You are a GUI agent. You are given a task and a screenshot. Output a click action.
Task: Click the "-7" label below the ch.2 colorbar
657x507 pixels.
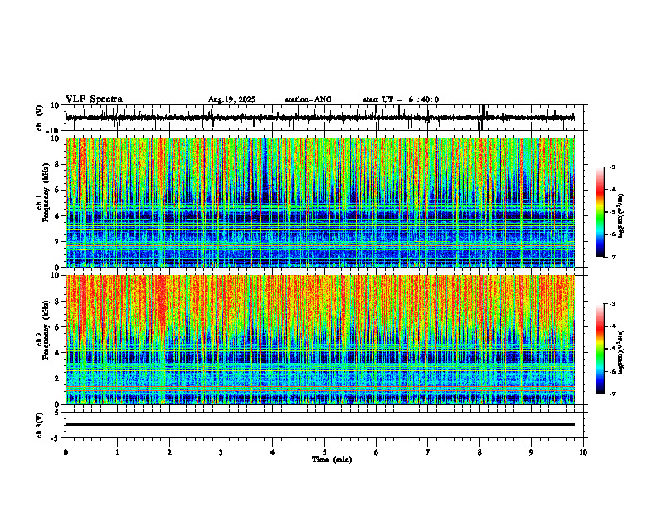[x=611, y=394]
